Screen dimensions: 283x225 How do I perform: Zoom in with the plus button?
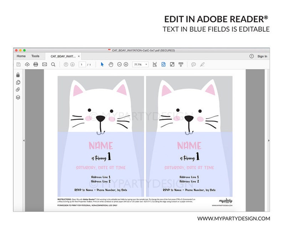point(126,64)
